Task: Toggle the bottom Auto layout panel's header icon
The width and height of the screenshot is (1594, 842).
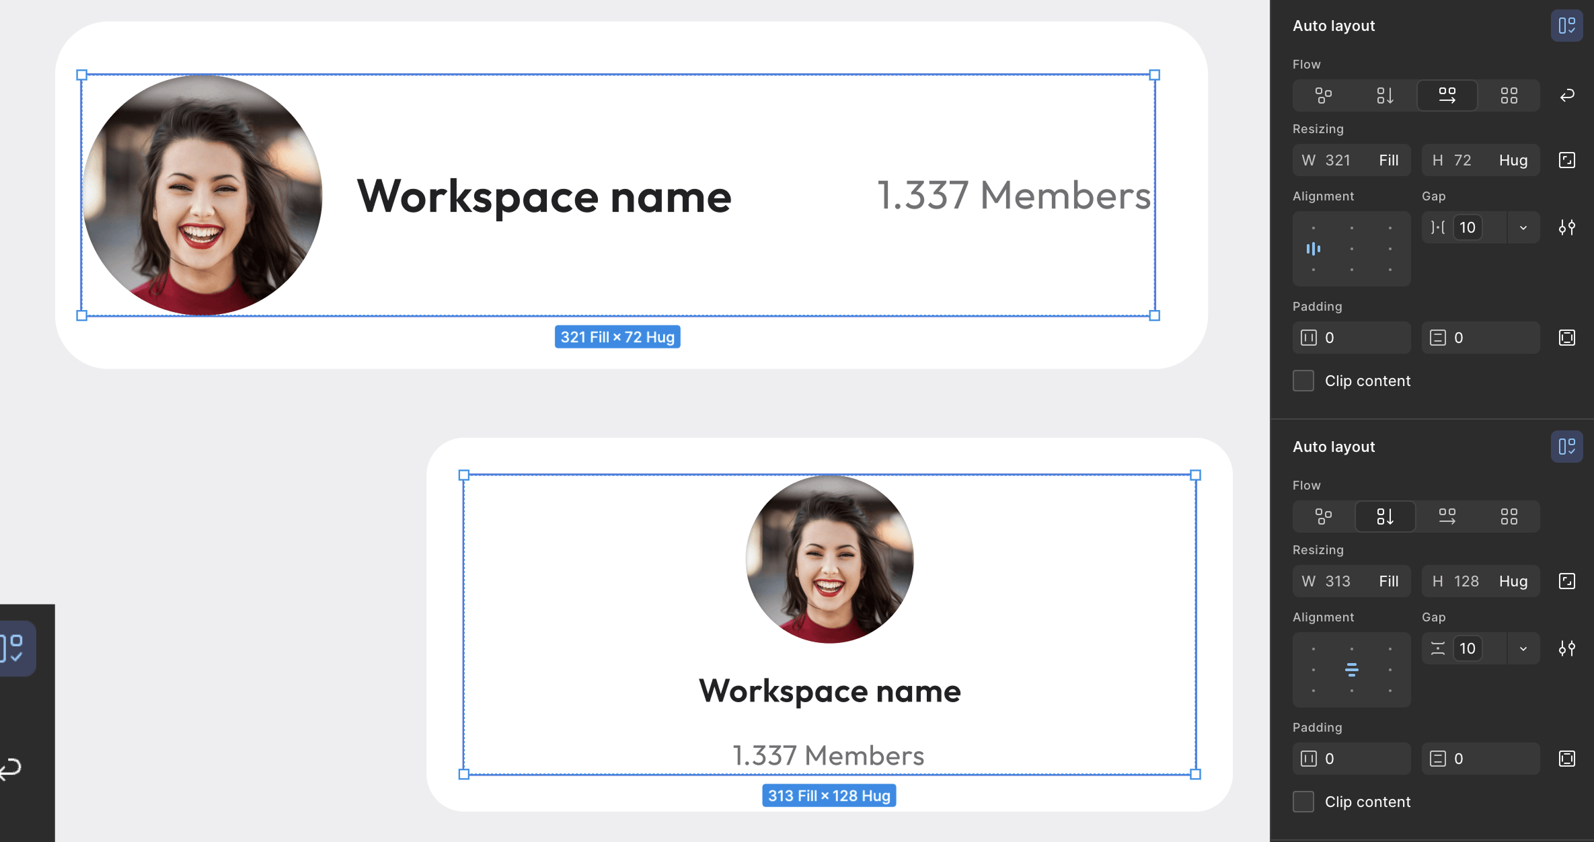Action: point(1566,447)
